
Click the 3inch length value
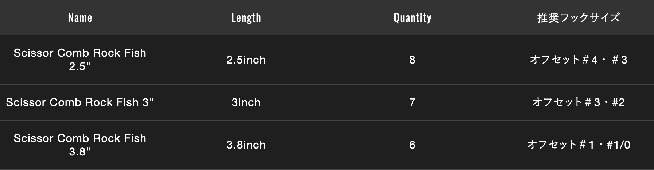[x=246, y=102]
